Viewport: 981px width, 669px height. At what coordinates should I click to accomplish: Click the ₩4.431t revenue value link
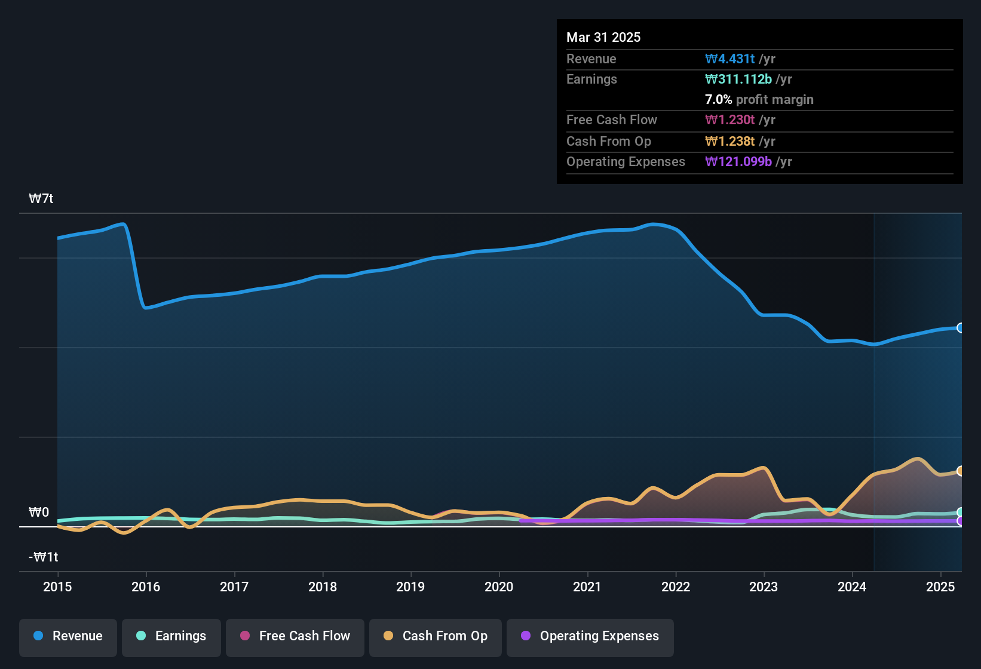[x=730, y=59]
